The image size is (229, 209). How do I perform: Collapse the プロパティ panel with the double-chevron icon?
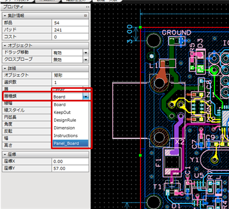[88, 7]
